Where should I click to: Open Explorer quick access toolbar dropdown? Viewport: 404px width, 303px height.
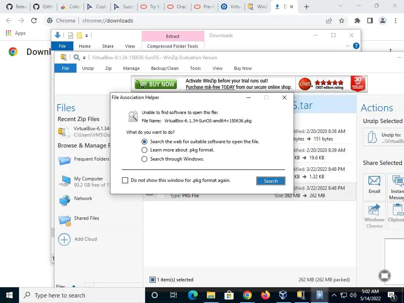(86, 36)
